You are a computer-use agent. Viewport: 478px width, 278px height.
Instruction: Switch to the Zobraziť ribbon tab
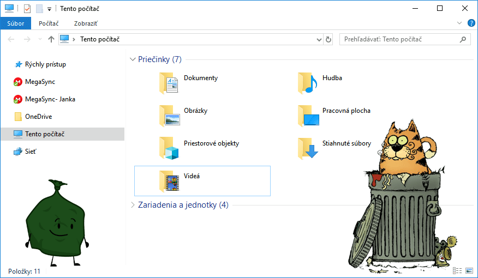[x=87, y=23]
